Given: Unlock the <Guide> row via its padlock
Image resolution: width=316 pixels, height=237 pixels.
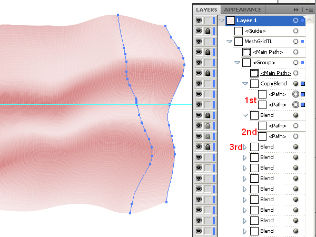Looking at the screenshot, I should click(208, 31).
